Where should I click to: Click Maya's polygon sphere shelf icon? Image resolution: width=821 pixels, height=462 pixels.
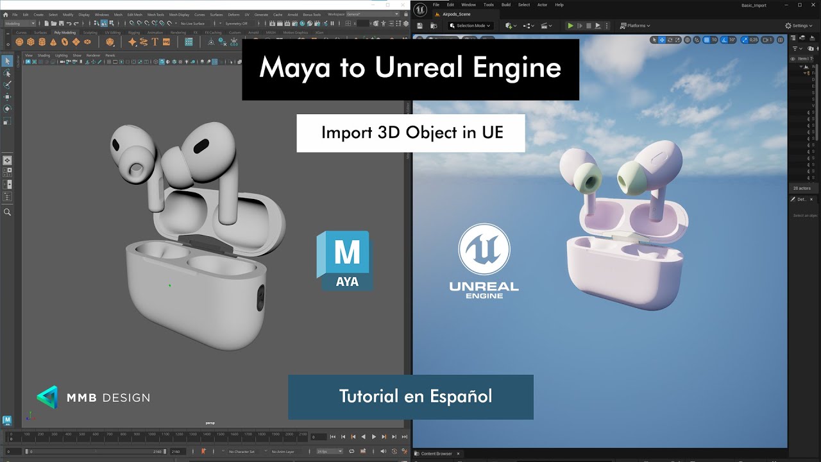[x=19, y=42]
